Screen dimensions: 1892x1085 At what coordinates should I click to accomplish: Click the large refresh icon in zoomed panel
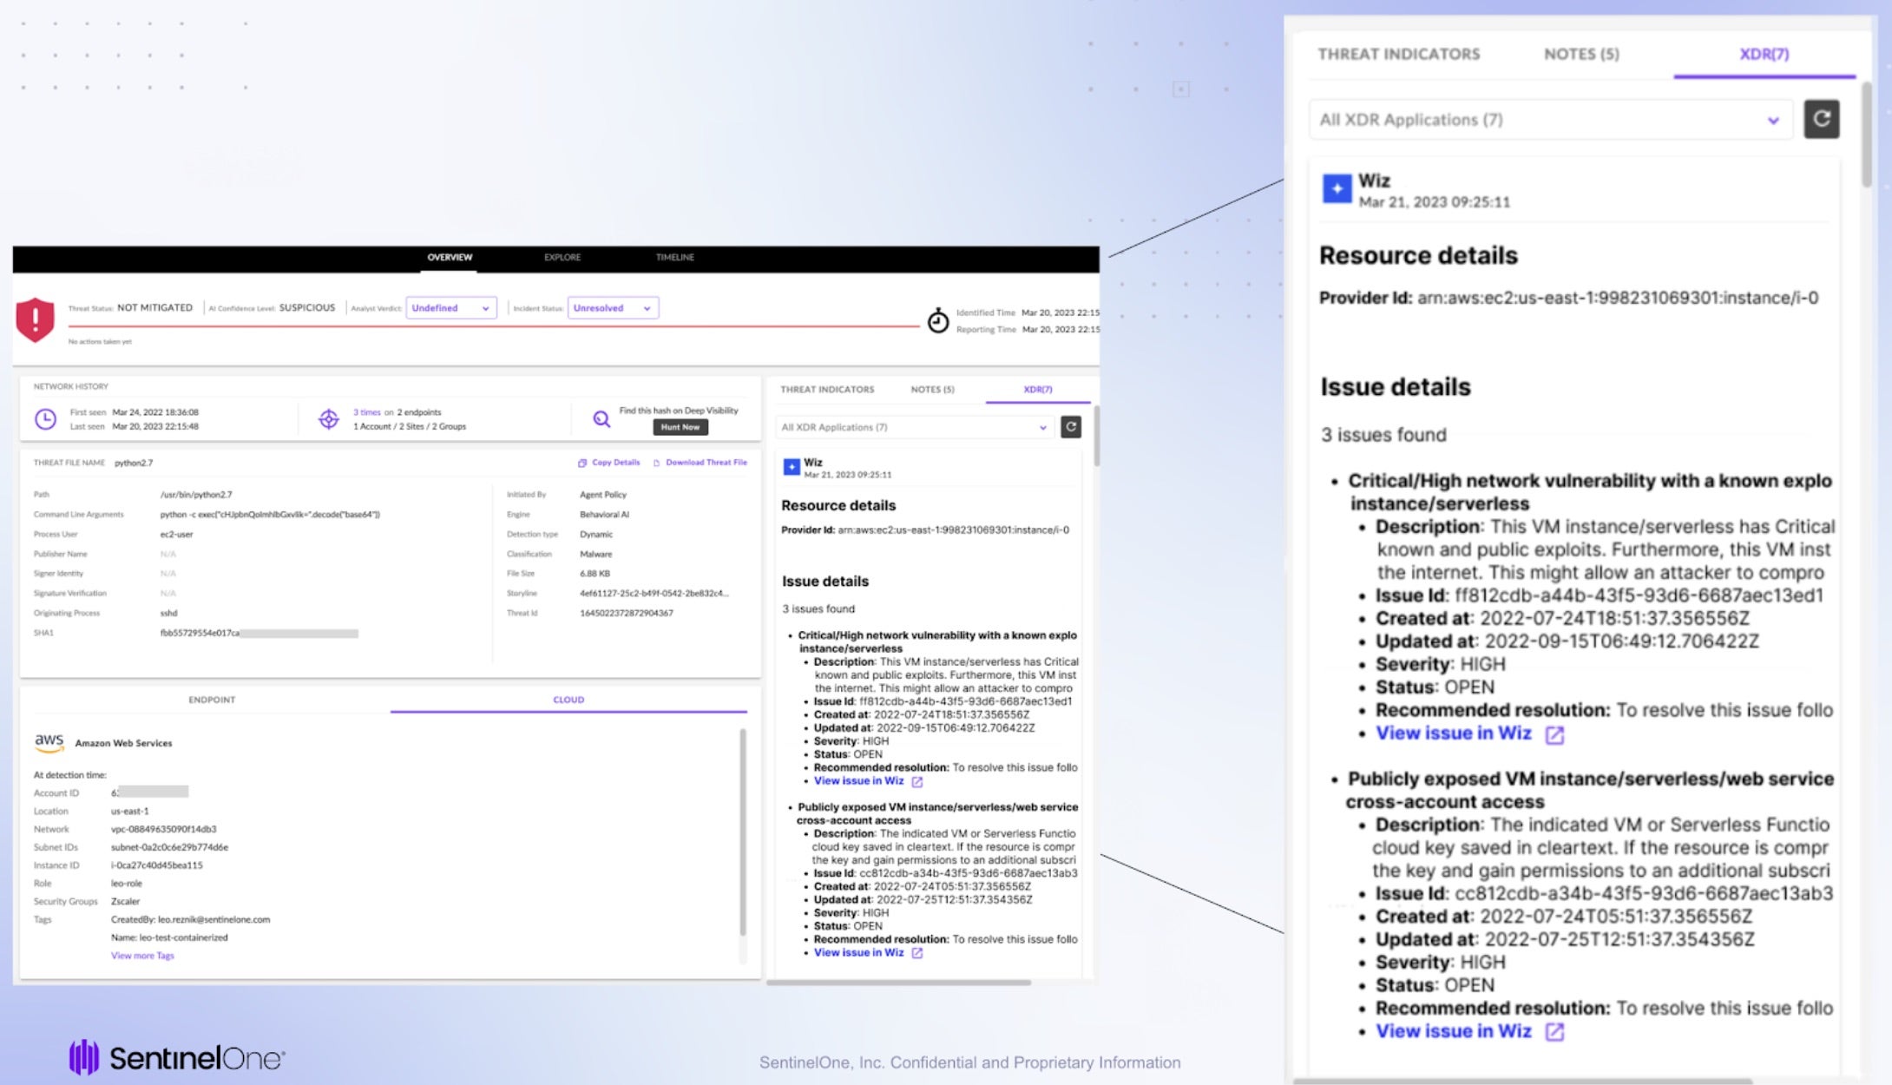pos(1821,119)
